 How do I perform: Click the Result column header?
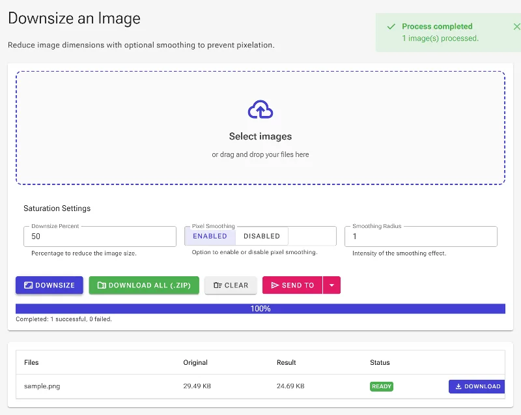point(286,362)
